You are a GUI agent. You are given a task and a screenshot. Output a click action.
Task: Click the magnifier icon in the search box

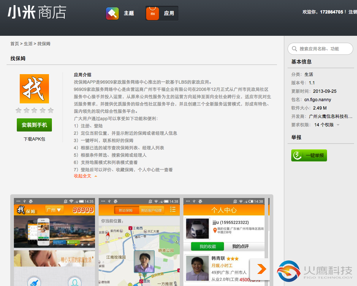(x=295, y=49)
